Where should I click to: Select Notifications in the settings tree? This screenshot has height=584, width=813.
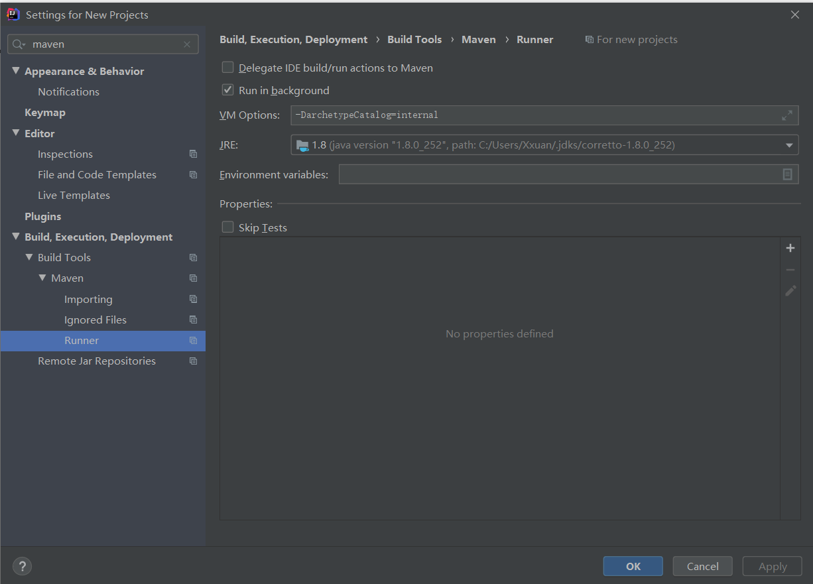68,91
